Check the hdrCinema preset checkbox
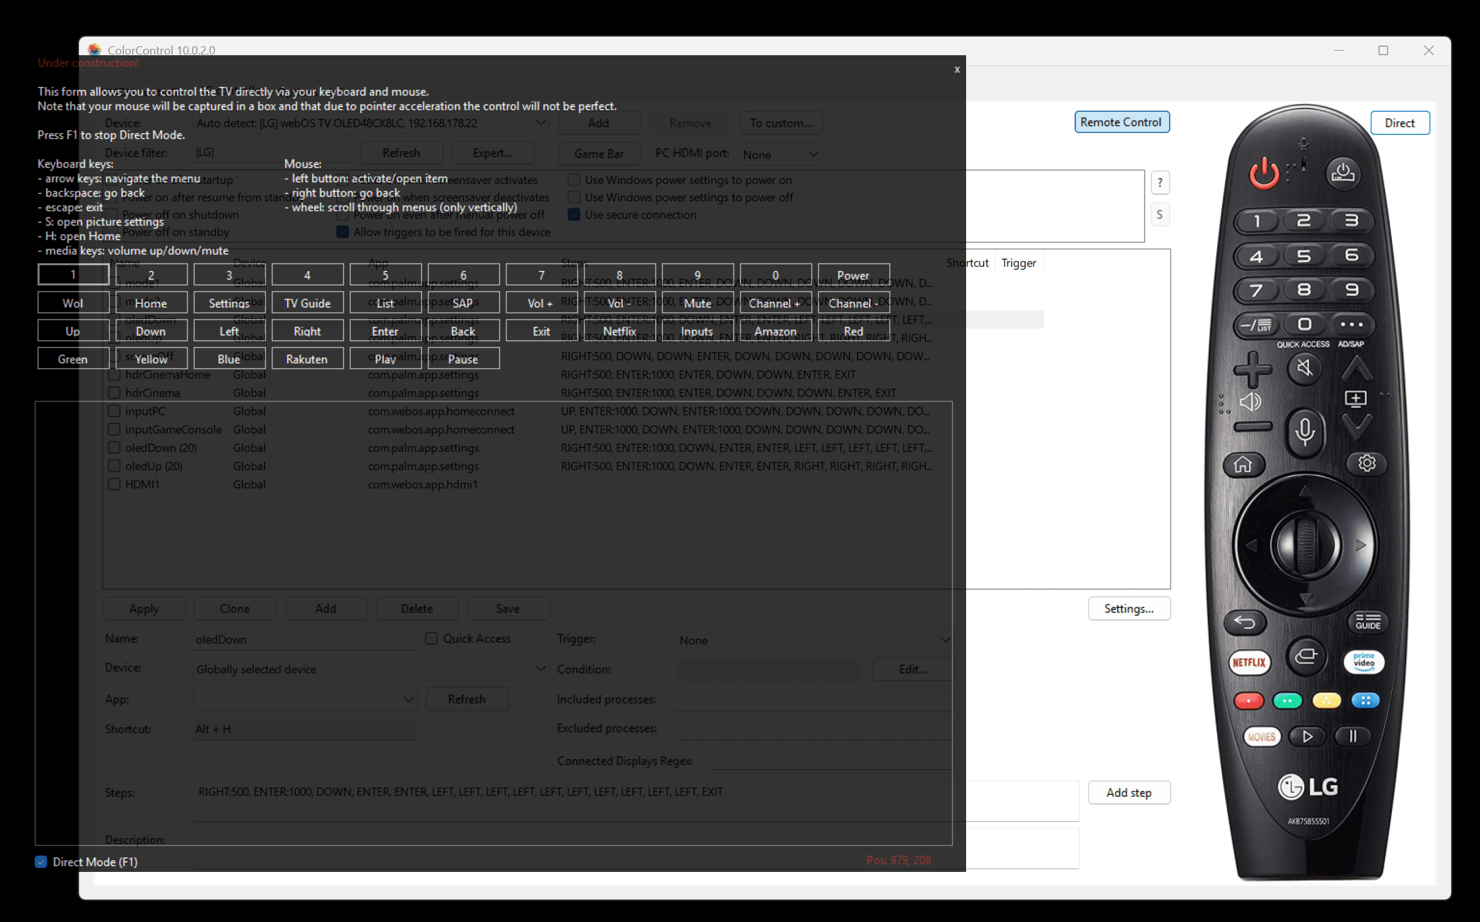The image size is (1480, 922). [114, 392]
